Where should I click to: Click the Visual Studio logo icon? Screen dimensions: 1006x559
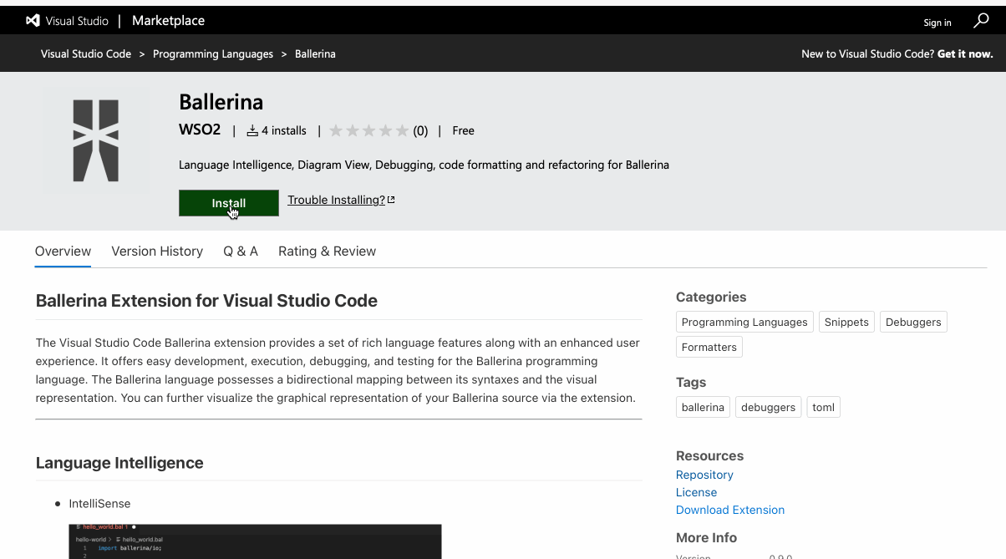[33, 21]
